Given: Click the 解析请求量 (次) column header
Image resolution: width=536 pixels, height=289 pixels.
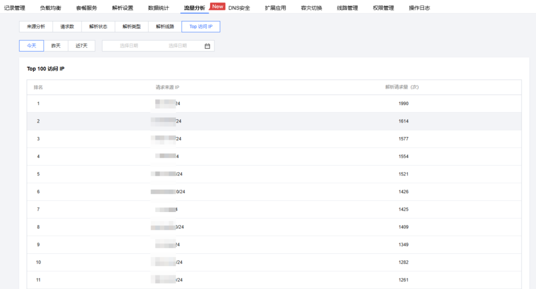Looking at the screenshot, I should click(402, 87).
